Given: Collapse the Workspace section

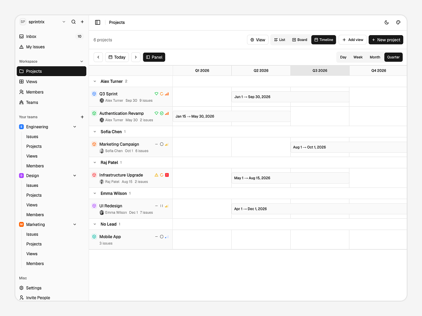Looking at the screenshot, I should [82, 62].
